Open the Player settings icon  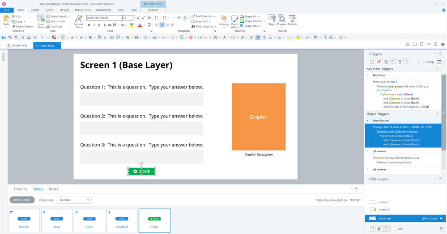(x=272, y=20)
